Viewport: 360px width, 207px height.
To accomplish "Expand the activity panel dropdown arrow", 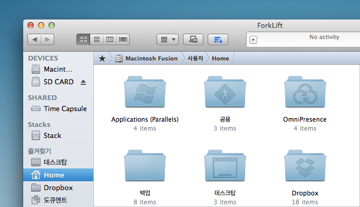I will (253, 40).
